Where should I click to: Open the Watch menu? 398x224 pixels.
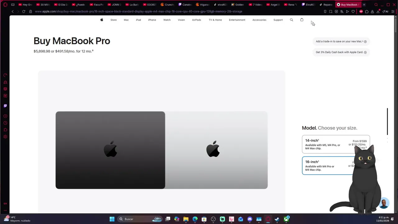point(167,20)
